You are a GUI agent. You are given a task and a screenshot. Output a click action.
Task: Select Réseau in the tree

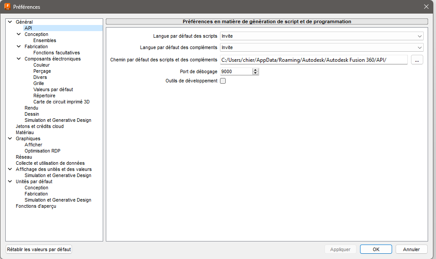pyautogui.click(x=24, y=157)
